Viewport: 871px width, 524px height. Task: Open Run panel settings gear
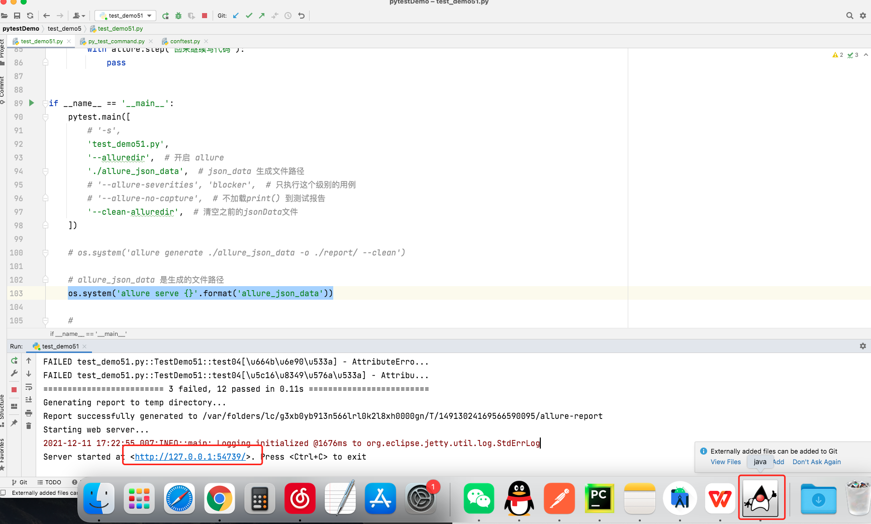click(863, 346)
